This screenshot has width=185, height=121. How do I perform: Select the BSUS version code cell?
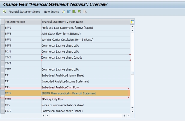23,46
